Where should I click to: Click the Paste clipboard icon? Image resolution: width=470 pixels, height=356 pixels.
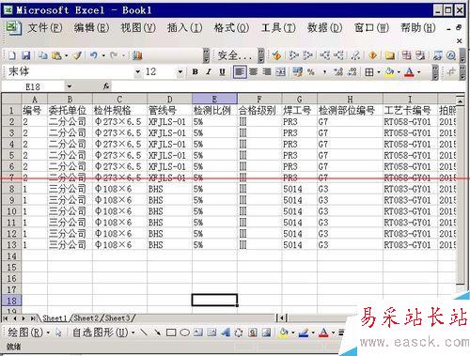pos(56,55)
